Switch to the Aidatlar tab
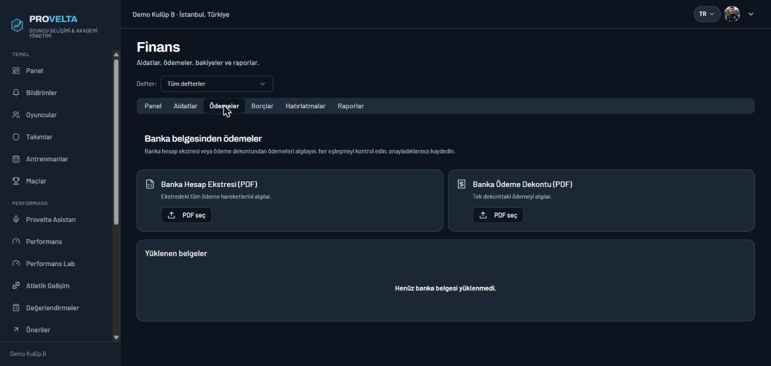The width and height of the screenshot is (771, 366). 185,106
